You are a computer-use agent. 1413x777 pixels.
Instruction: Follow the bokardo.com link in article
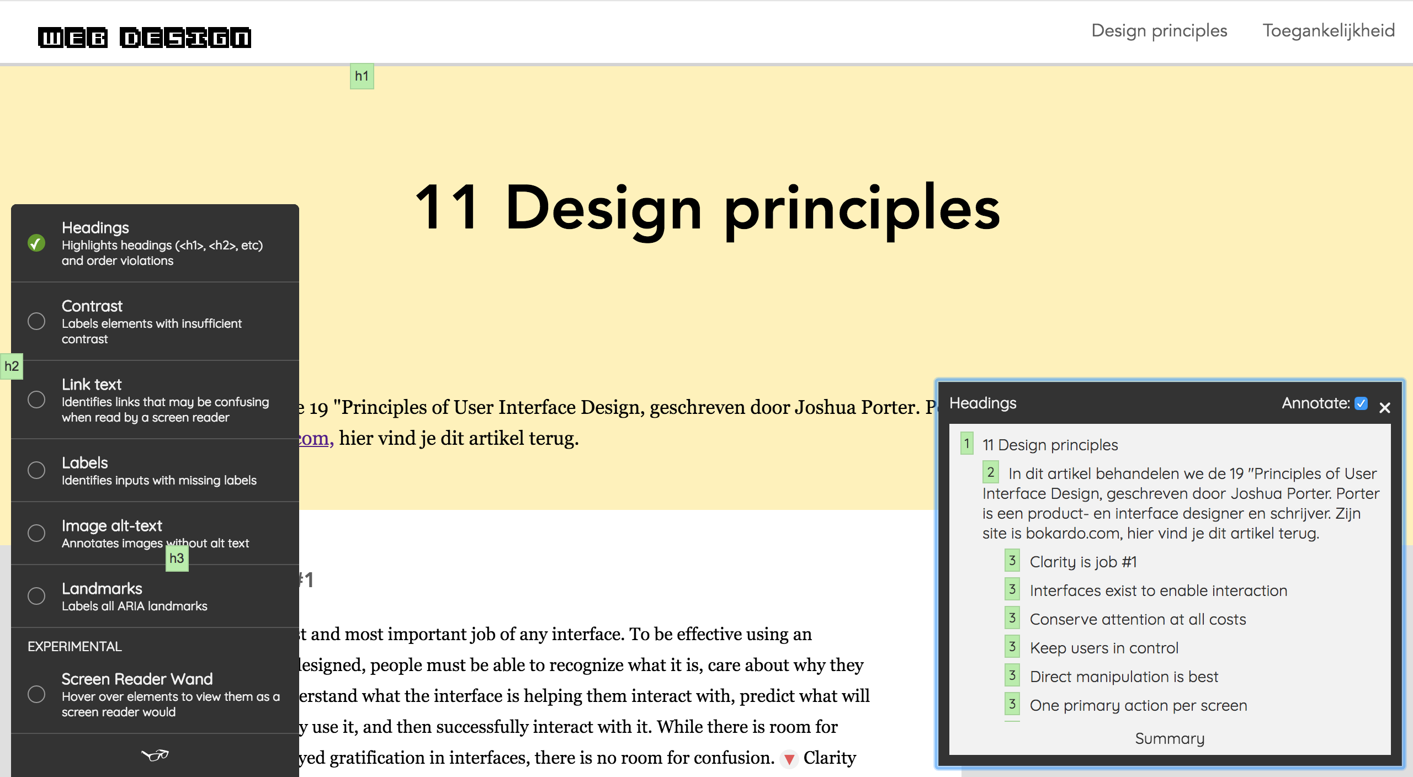click(315, 438)
